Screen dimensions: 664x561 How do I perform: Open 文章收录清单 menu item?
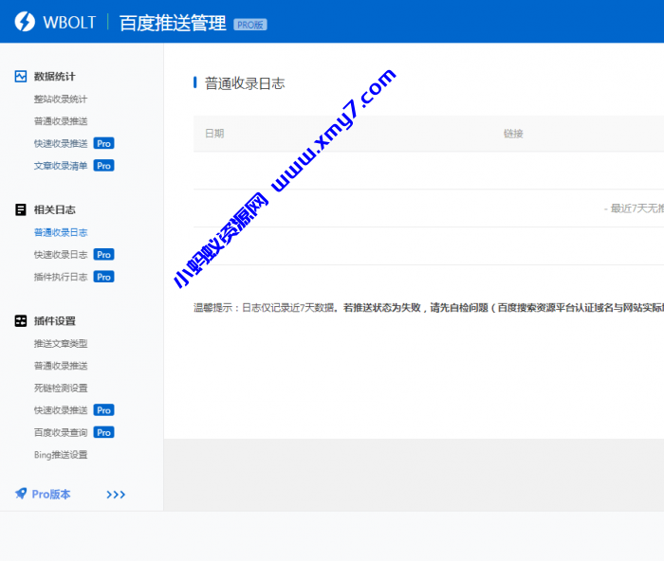coord(61,166)
